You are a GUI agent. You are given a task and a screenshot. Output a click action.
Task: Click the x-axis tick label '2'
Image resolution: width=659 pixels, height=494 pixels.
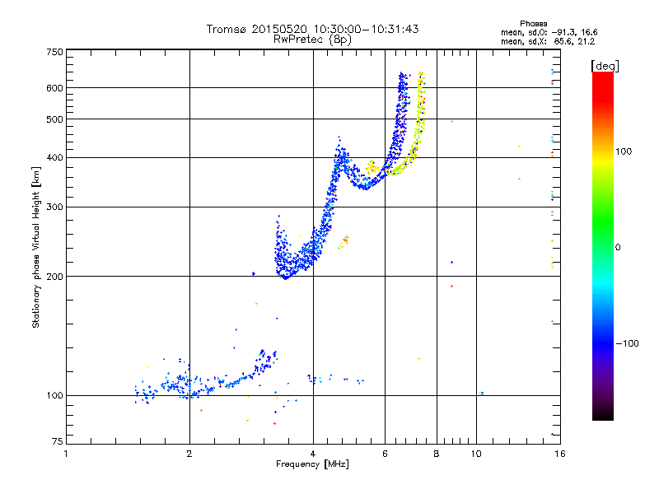click(x=189, y=454)
